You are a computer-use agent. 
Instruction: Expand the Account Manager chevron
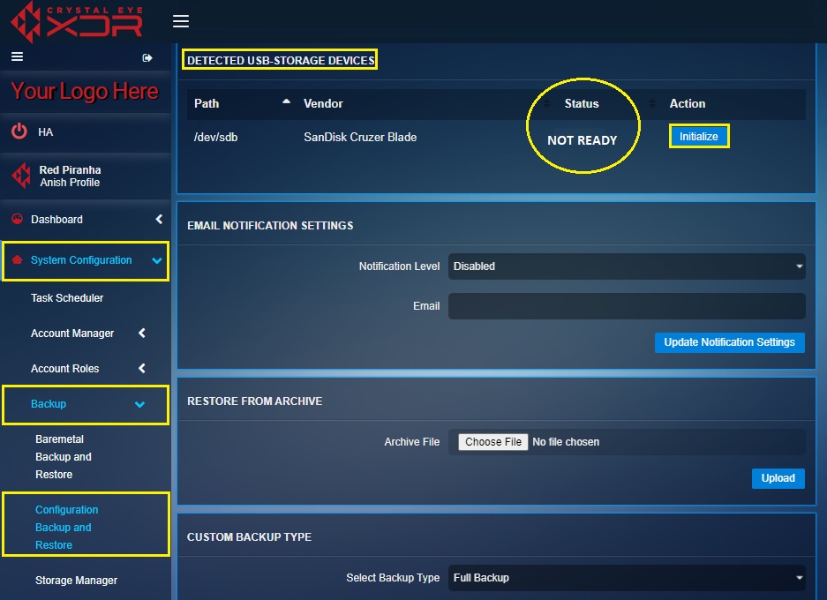point(141,333)
